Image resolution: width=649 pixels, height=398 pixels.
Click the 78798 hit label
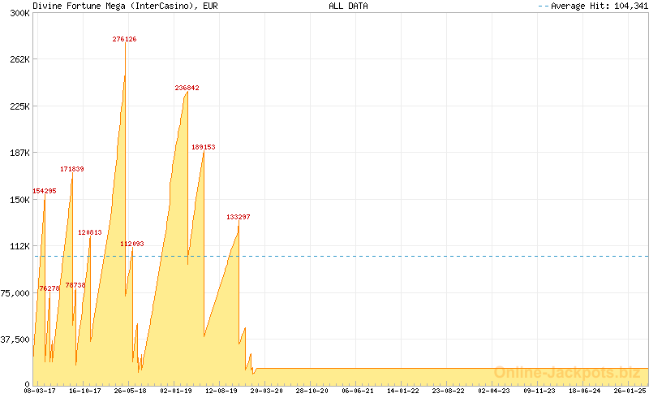[x=75, y=285]
